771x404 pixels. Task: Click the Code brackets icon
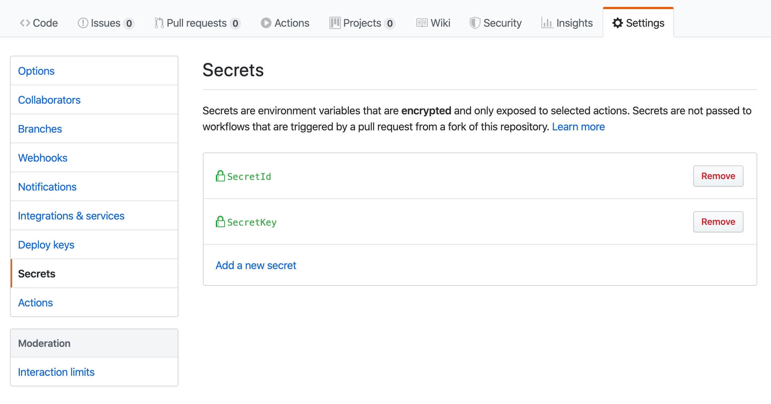(x=25, y=23)
